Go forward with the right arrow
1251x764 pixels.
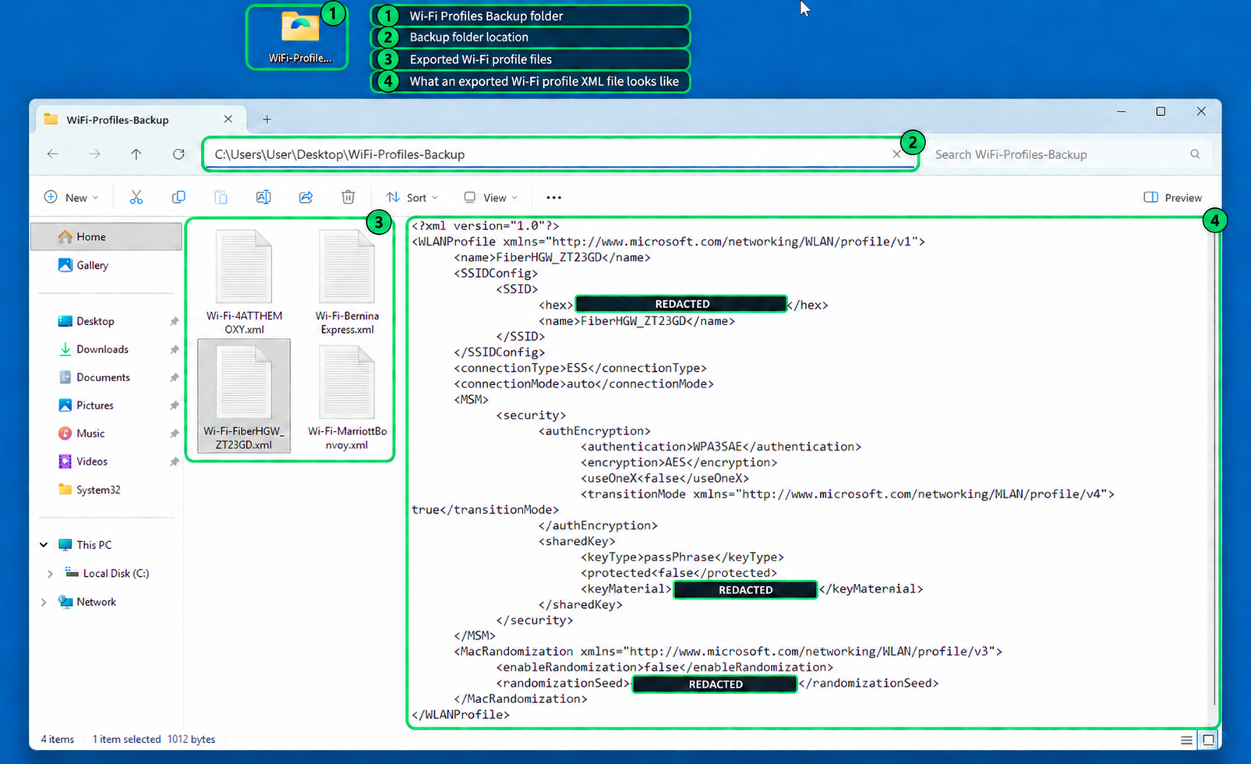(x=94, y=154)
